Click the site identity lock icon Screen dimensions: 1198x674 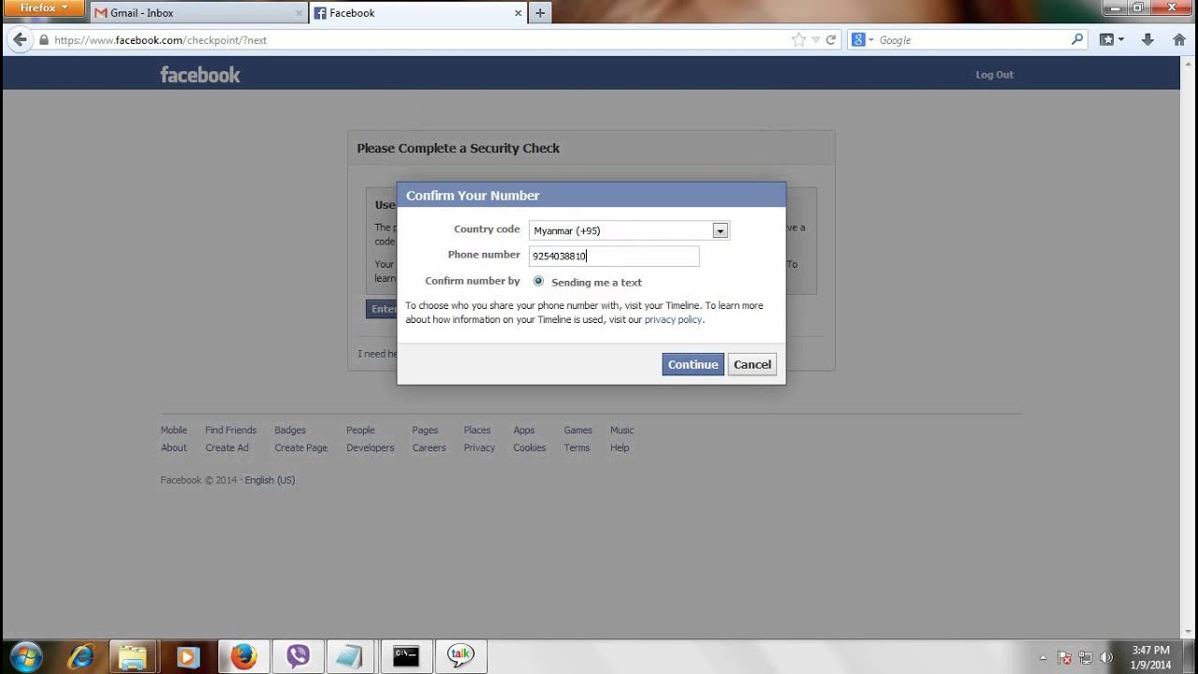coord(43,40)
